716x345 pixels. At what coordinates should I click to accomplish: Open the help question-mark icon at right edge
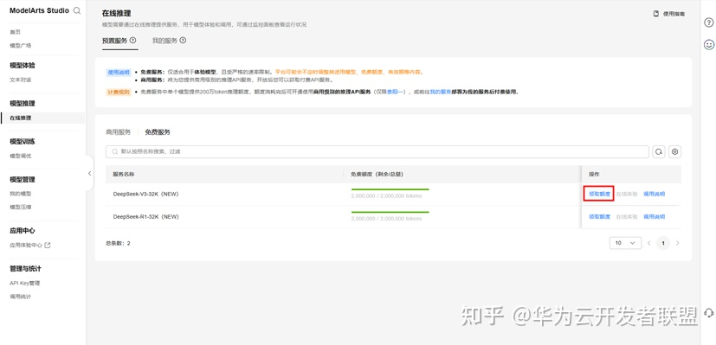tap(709, 22)
